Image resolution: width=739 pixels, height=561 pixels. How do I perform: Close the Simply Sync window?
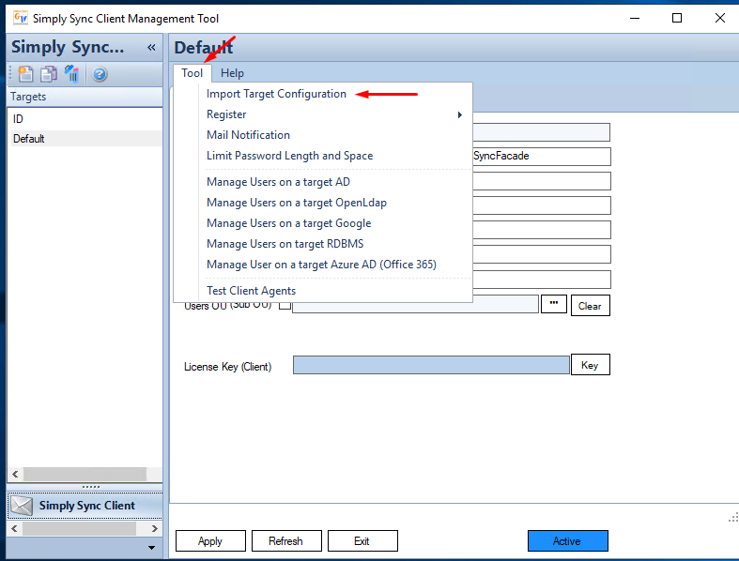coord(719,19)
